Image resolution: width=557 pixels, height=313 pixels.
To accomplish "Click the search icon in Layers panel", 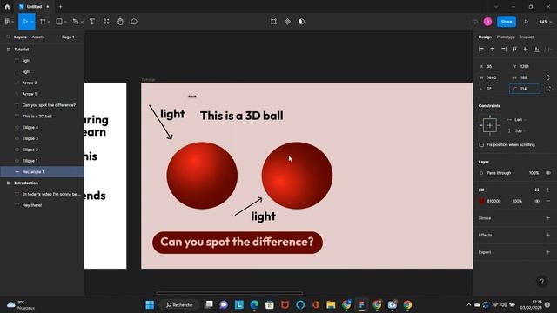I will [8, 37].
